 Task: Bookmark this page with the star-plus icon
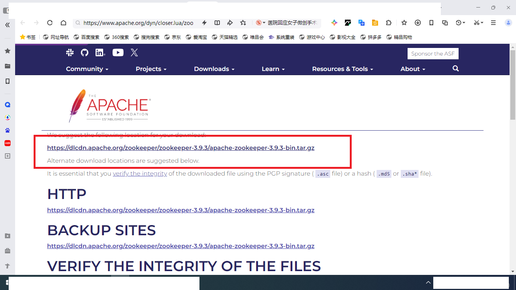243,23
